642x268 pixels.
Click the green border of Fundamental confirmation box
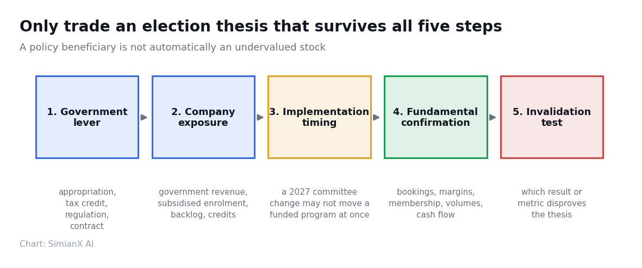(x=435, y=76)
